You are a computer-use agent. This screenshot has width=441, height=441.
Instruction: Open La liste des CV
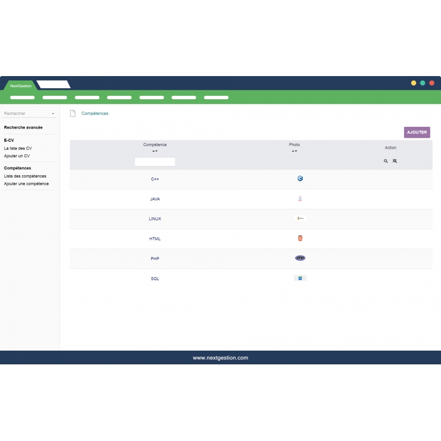tap(18, 148)
